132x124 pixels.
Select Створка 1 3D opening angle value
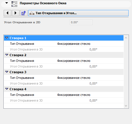93,49
